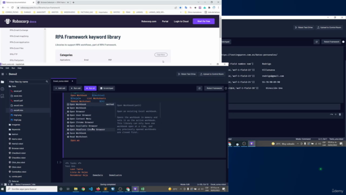The image size is (346, 195).
Task: Open Windows Start menu
Action: click(x=2, y=189)
